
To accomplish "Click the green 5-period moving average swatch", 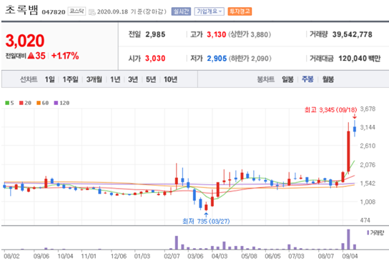I will pyautogui.click(x=7, y=103).
